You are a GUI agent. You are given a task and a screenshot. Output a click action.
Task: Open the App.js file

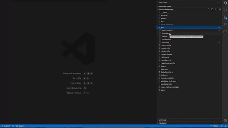tap(189, 66)
